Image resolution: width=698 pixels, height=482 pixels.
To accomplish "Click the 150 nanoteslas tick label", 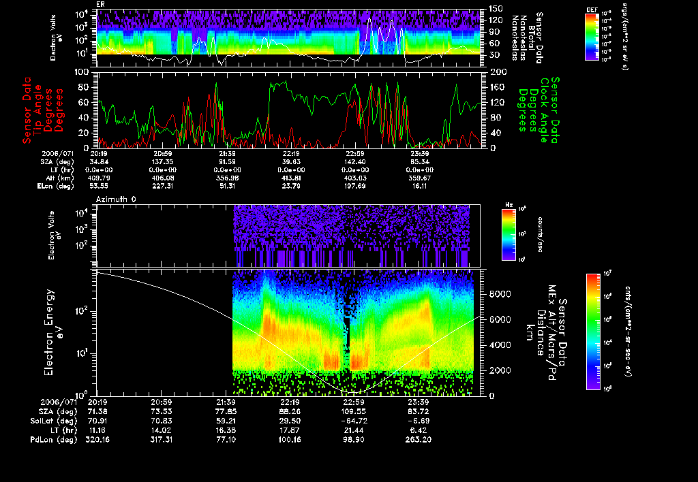I will [x=496, y=8].
